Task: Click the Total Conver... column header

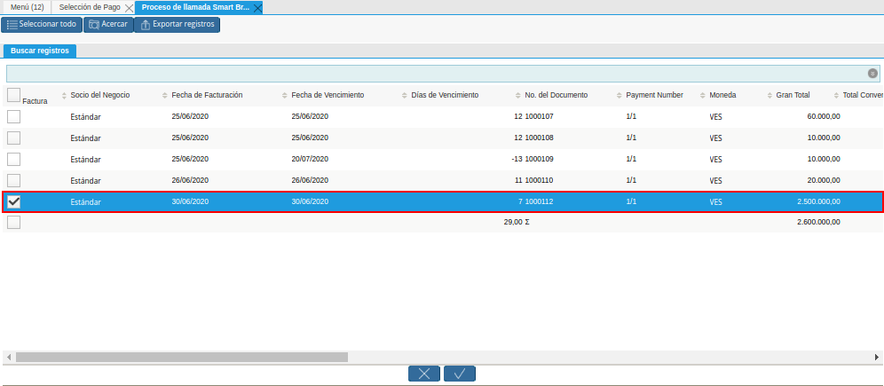Action: (x=863, y=95)
